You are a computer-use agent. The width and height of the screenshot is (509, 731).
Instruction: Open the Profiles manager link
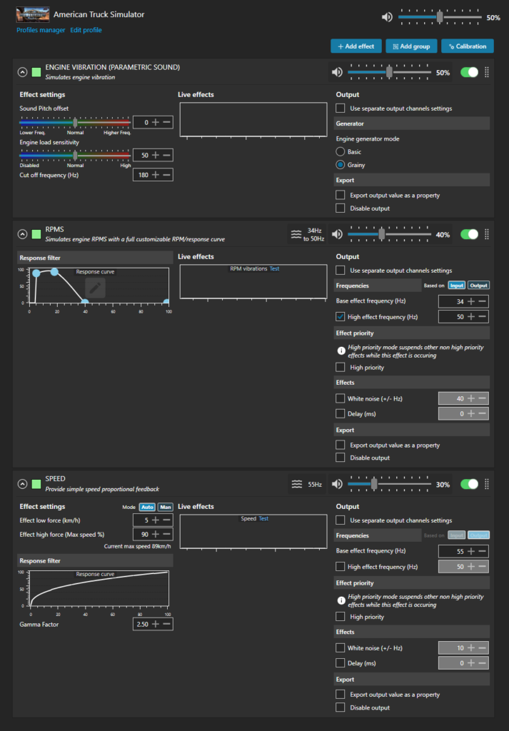click(x=40, y=30)
